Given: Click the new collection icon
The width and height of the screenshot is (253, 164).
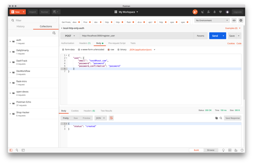Looking at the screenshot, I should [54, 33].
